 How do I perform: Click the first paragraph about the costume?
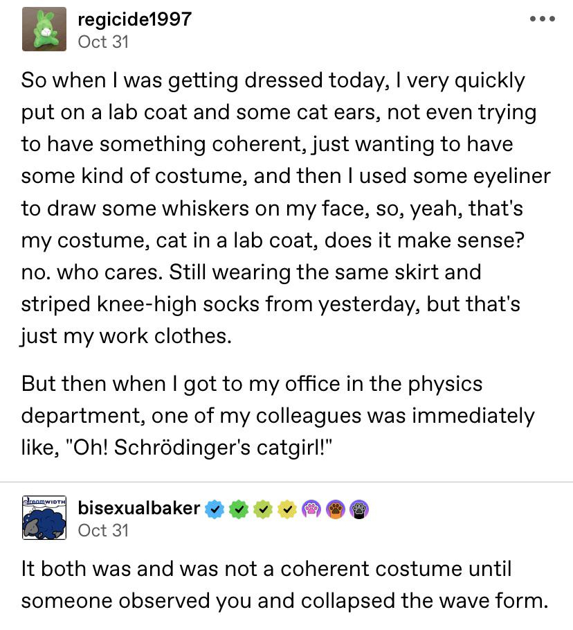point(285,209)
